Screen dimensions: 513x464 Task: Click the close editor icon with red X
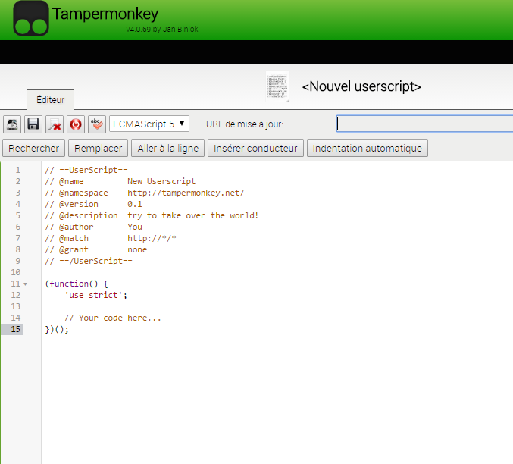coord(55,124)
